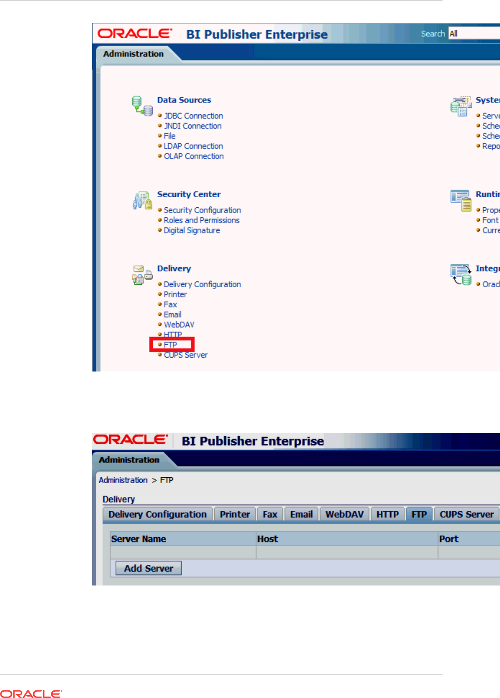Select the Administration tab in the bottom screenshot
The width and height of the screenshot is (500, 698).
[129, 460]
